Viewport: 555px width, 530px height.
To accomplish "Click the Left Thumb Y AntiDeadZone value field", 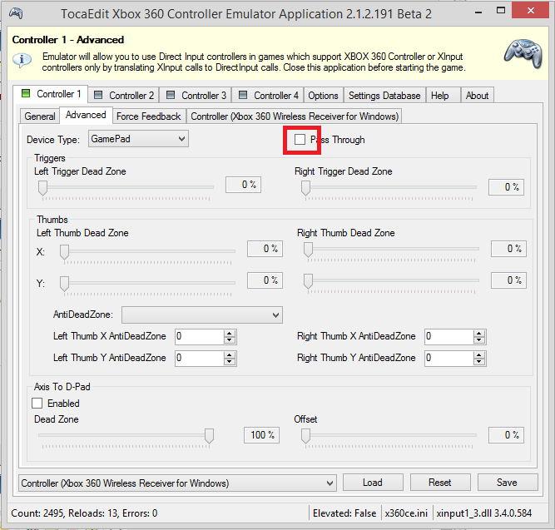I will click(x=200, y=359).
